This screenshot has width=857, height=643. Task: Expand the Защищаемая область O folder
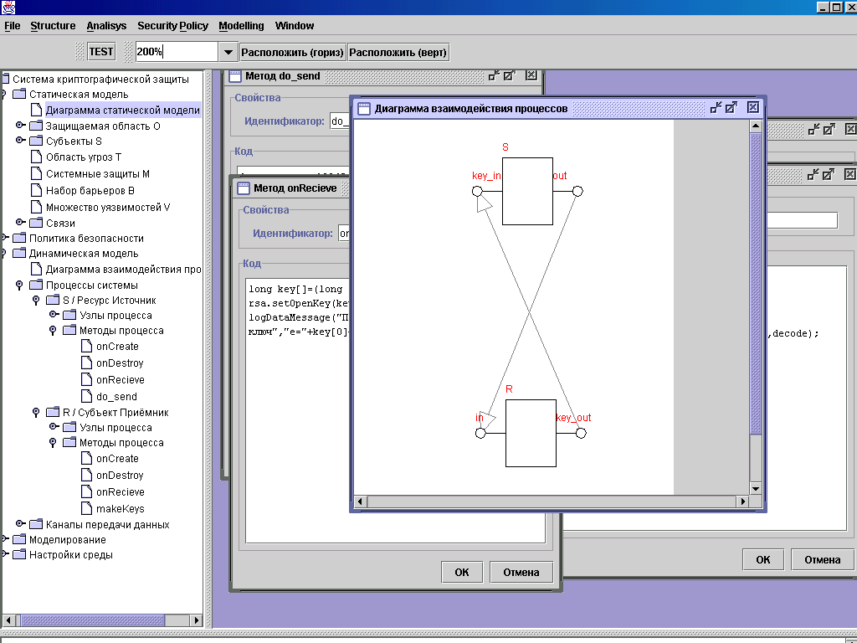[x=21, y=126]
